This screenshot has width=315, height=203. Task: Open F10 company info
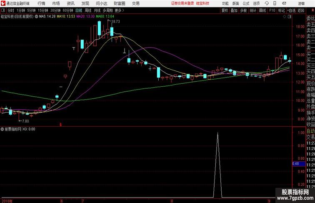click(272, 10)
